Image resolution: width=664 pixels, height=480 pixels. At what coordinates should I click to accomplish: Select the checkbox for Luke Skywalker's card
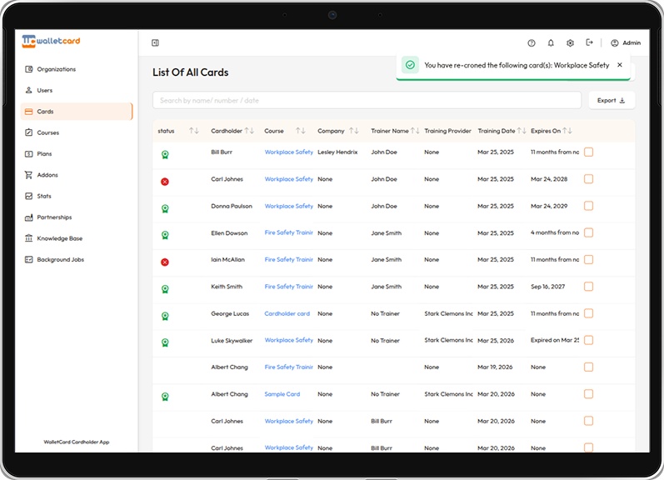tap(589, 340)
